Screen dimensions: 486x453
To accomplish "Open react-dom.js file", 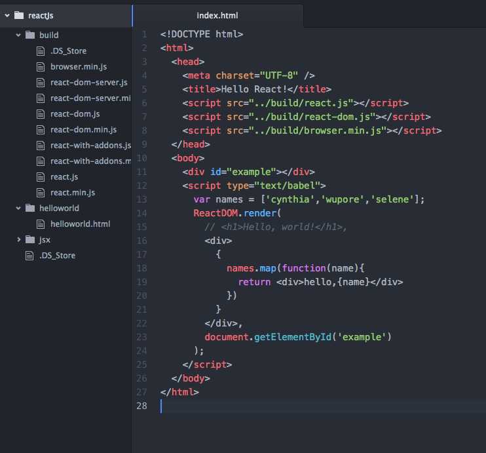I will pos(75,114).
